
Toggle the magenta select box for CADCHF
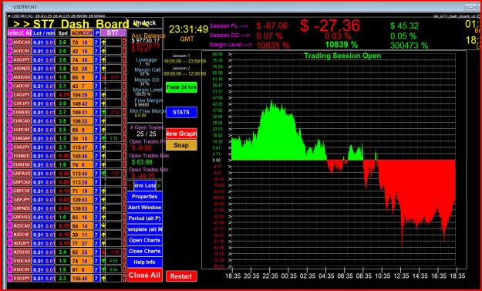9,86
